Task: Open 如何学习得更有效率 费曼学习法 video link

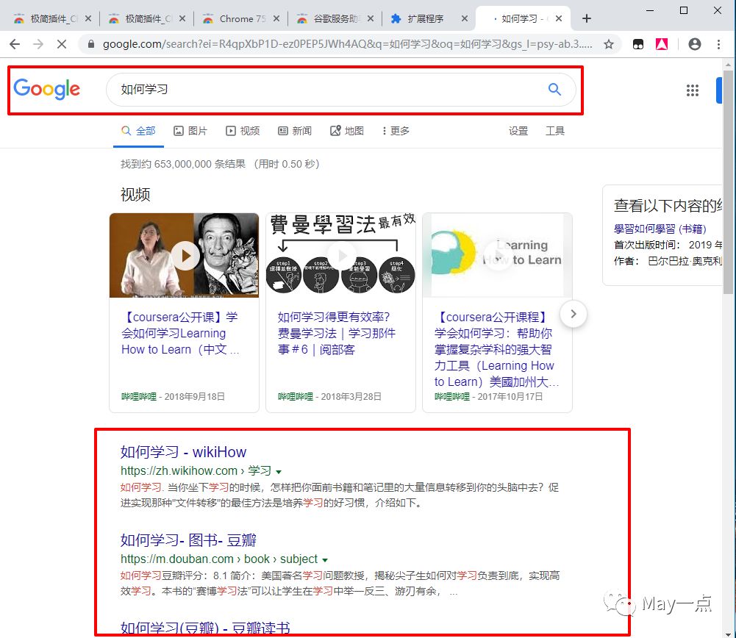Action: pos(337,333)
